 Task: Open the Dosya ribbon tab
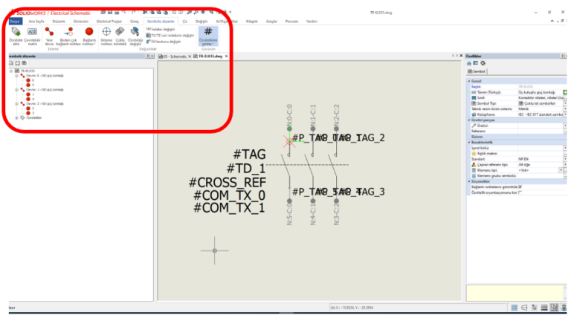pos(15,22)
